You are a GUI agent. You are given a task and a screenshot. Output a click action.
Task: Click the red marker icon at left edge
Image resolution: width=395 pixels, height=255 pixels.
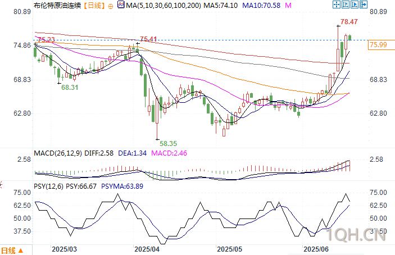[x=1, y=185]
